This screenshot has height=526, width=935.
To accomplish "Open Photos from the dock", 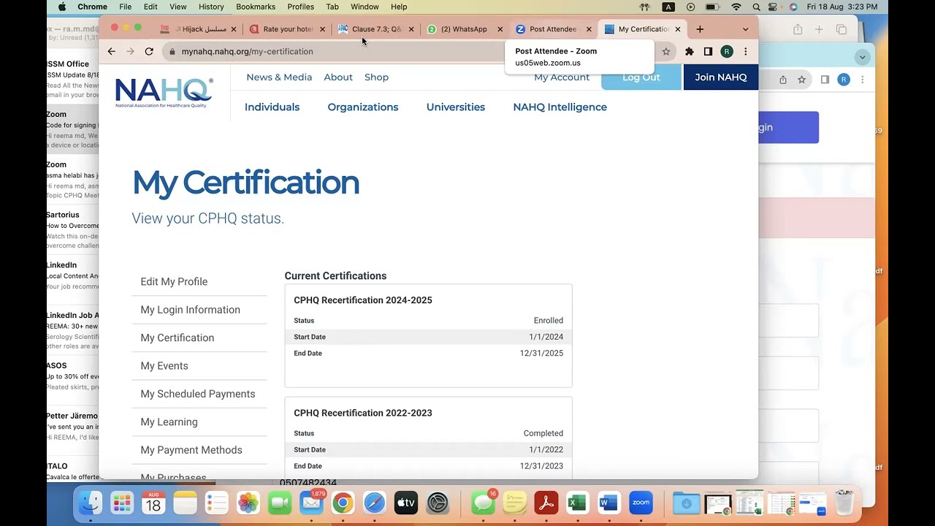I will [x=248, y=503].
